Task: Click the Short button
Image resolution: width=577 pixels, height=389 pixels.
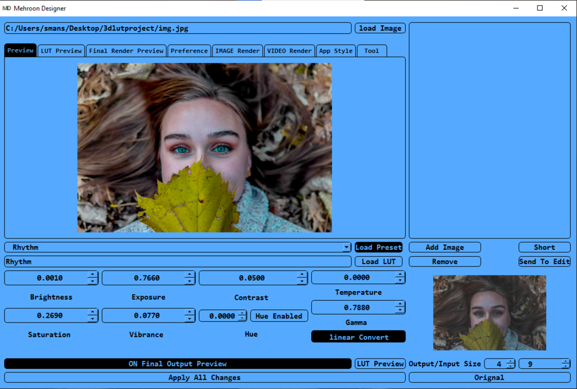Action: click(544, 247)
